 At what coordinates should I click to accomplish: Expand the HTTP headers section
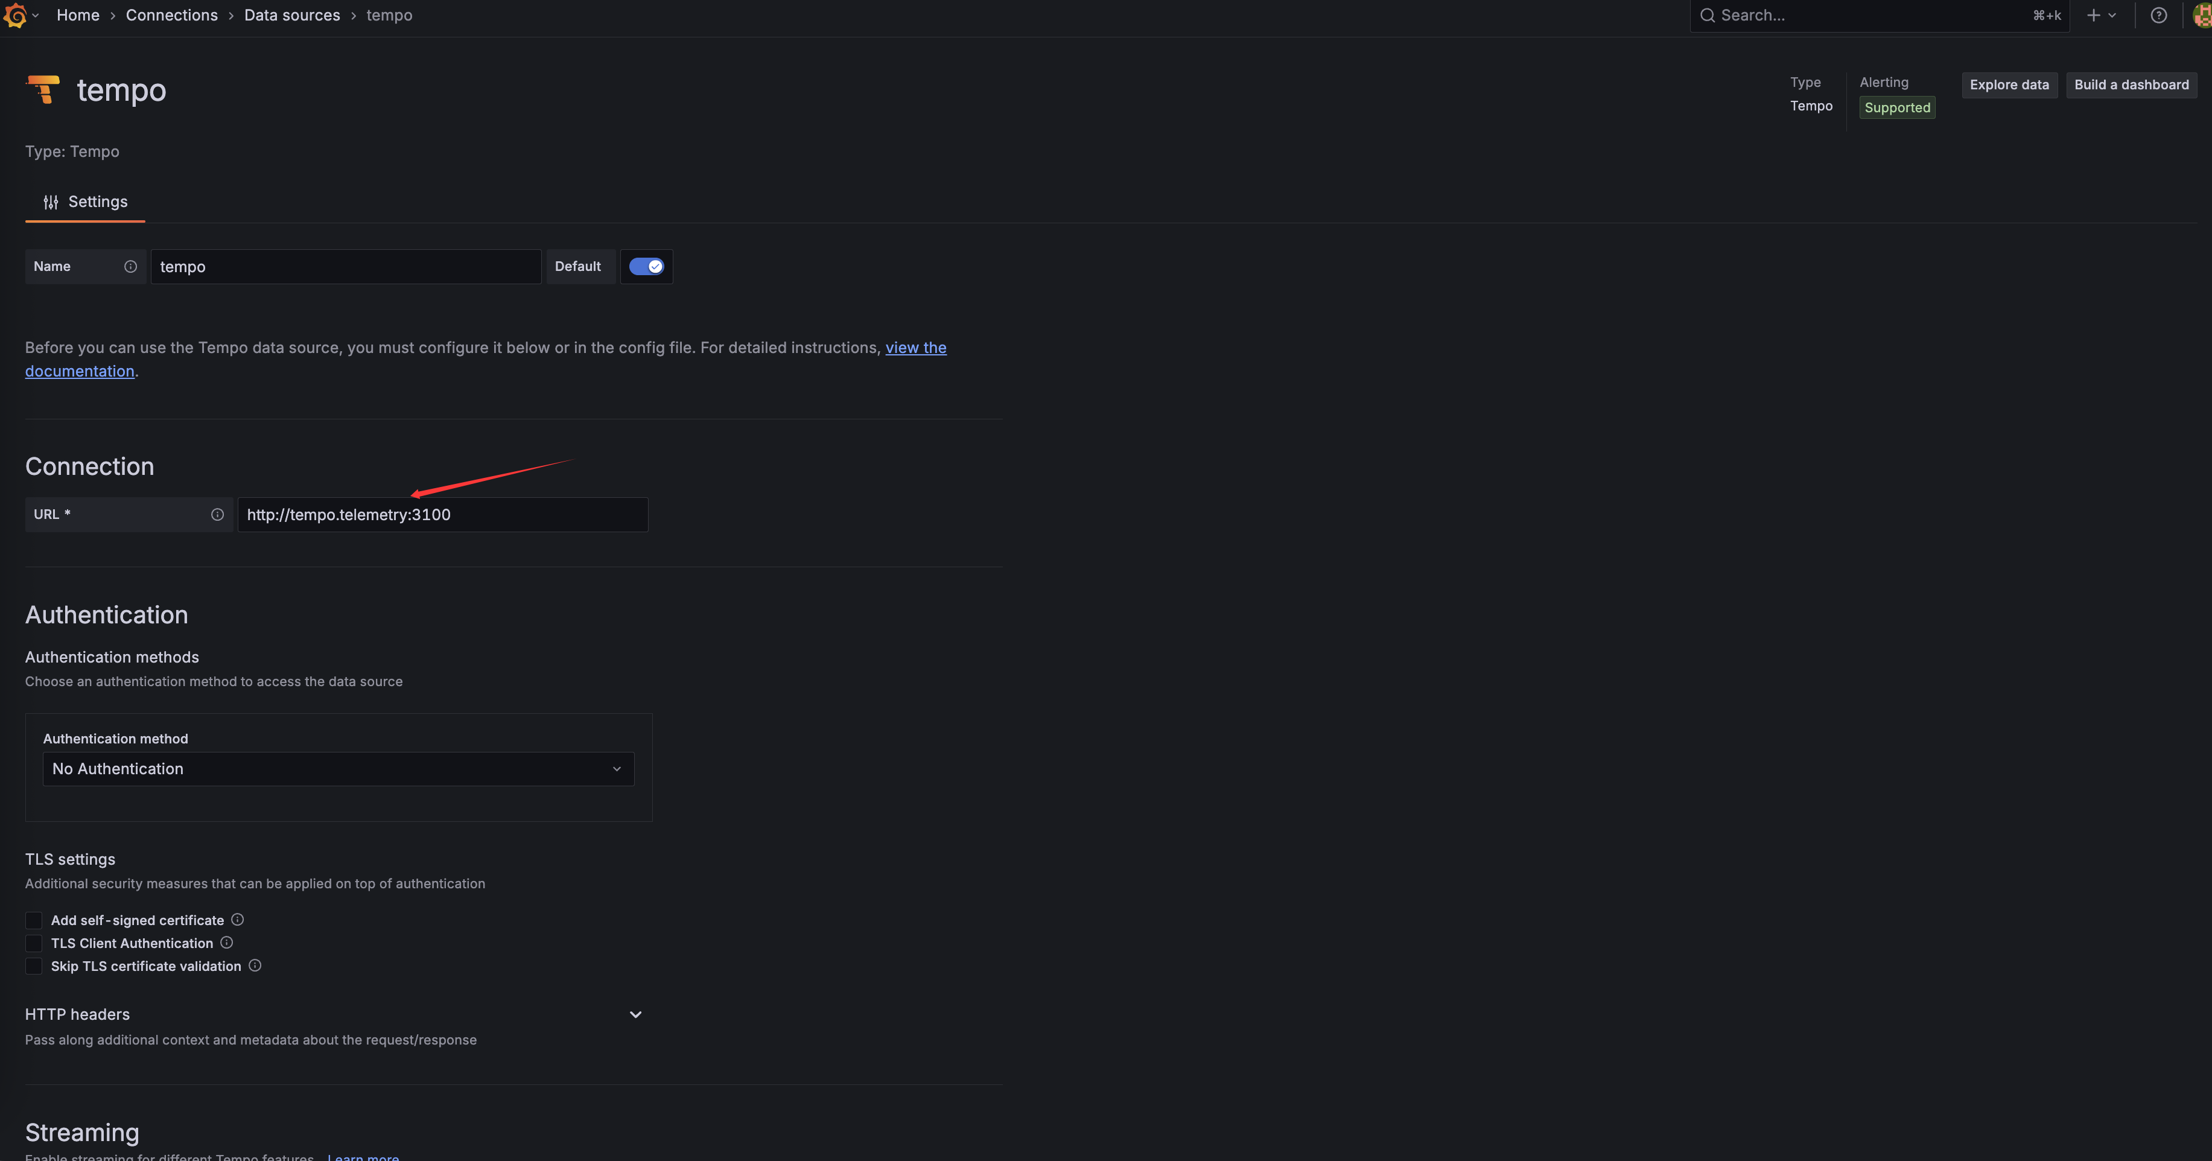[635, 1014]
